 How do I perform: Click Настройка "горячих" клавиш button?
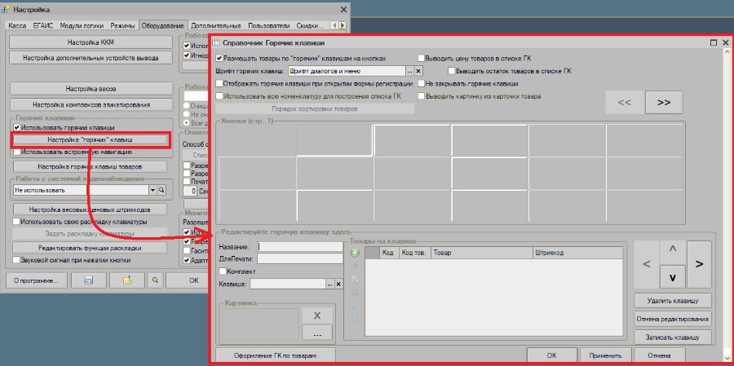(x=90, y=139)
